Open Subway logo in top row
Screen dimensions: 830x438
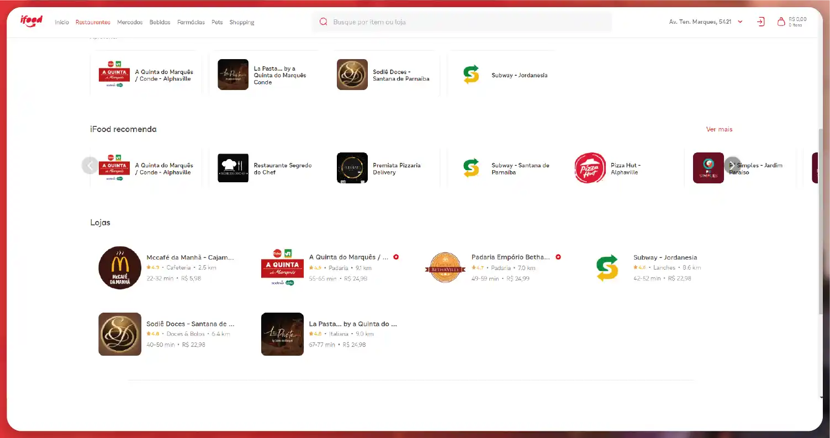coord(471,75)
